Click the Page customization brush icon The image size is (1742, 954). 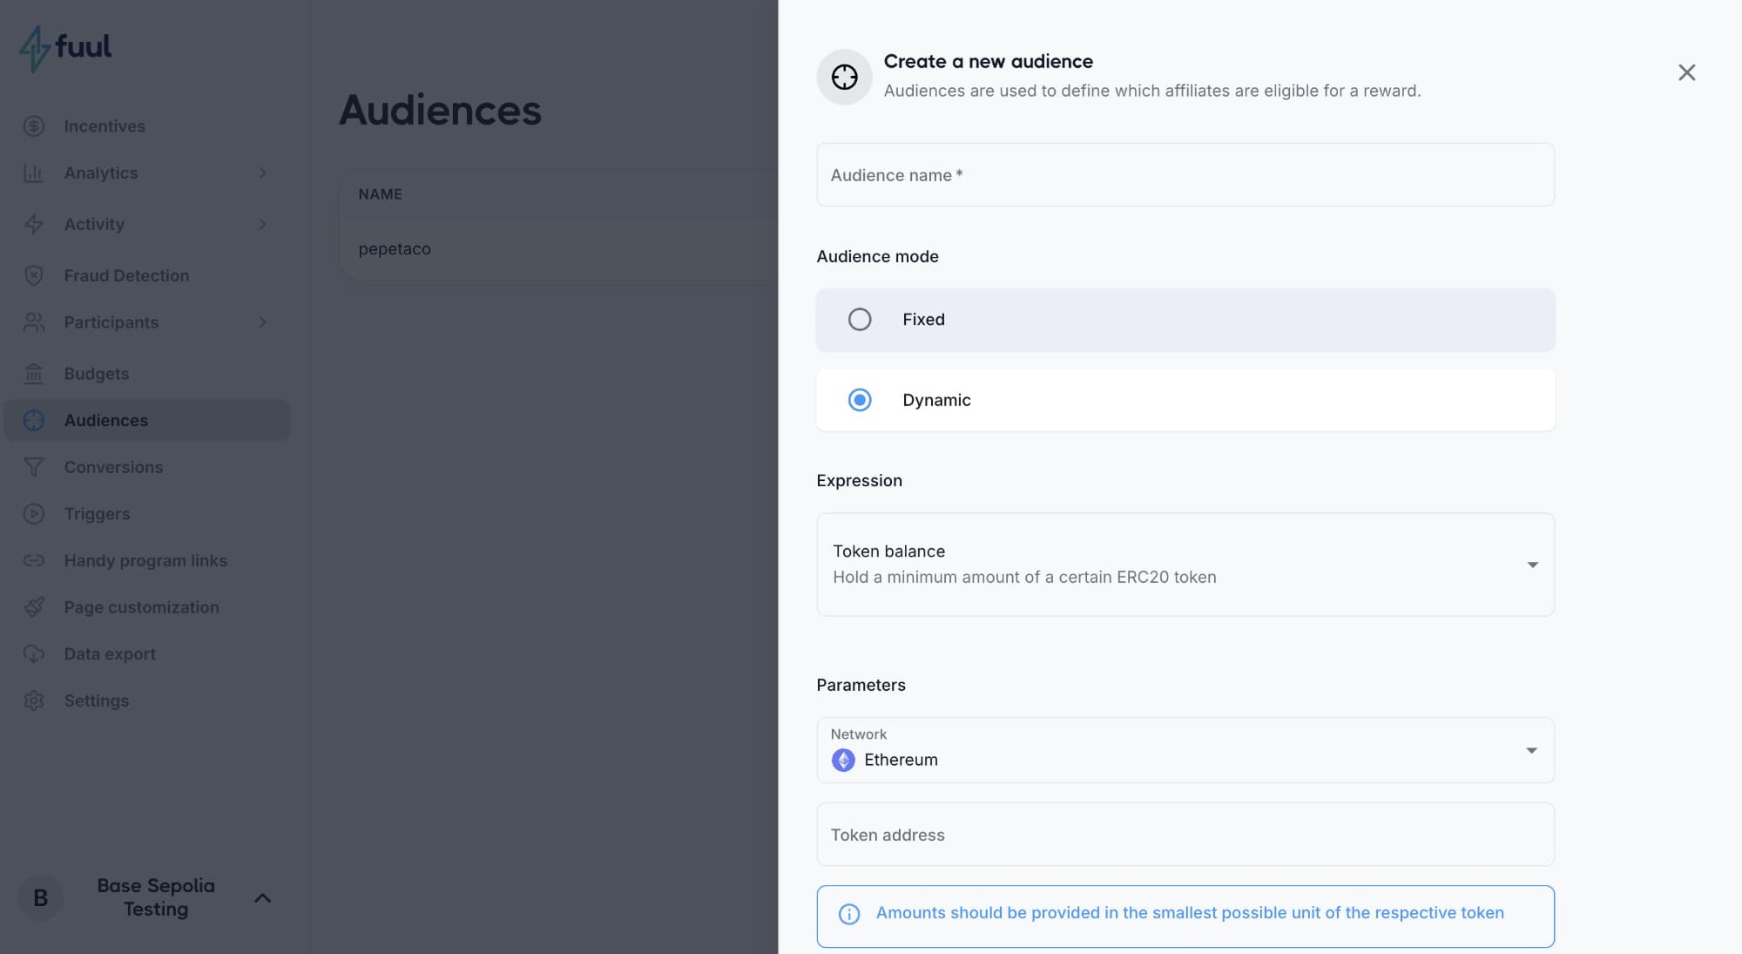[34, 607]
